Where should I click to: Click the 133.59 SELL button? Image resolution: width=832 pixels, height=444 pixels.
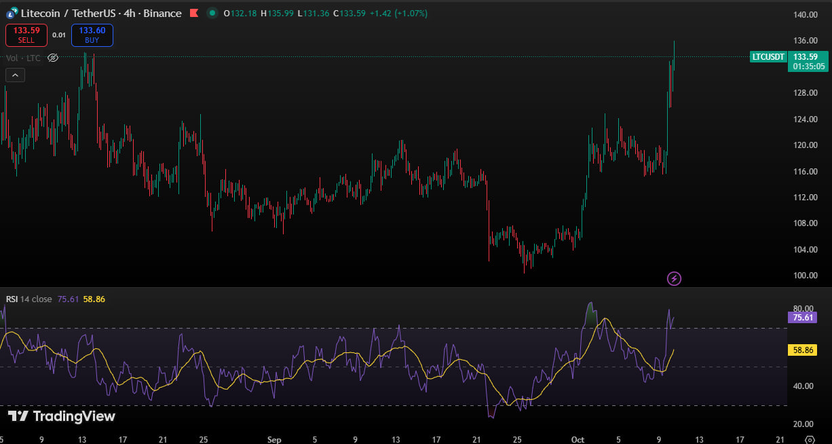tap(26, 35)
